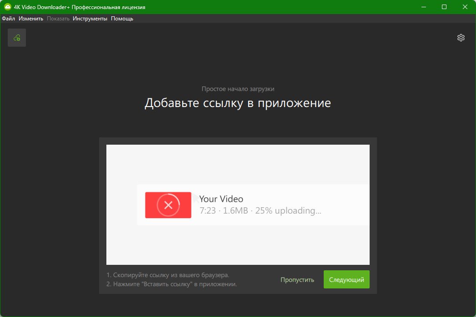The width and height of the screenshot is (476, 317).
Task: Click the Пропустить button
Action: coord(297,279)
